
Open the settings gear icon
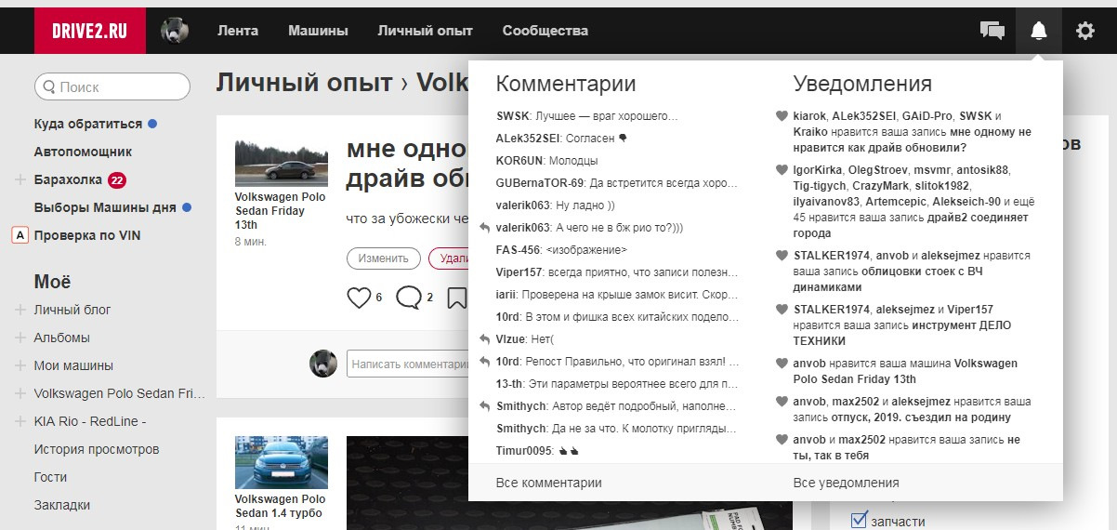1085,31
